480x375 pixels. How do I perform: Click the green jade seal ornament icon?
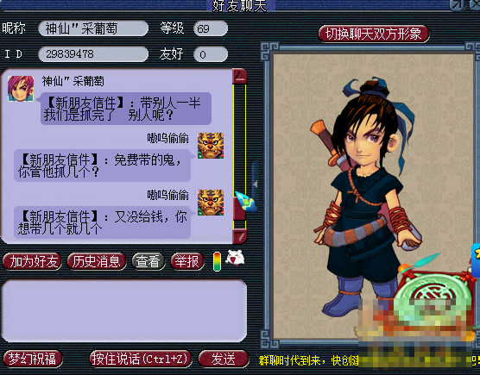click(x=435, y=289)
